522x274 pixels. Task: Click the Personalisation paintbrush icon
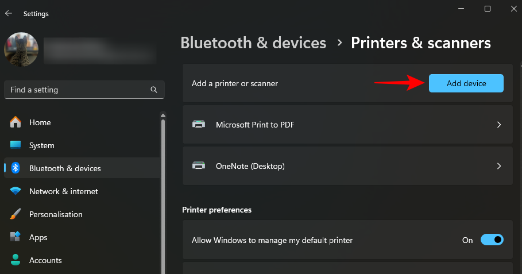[16, 214]
